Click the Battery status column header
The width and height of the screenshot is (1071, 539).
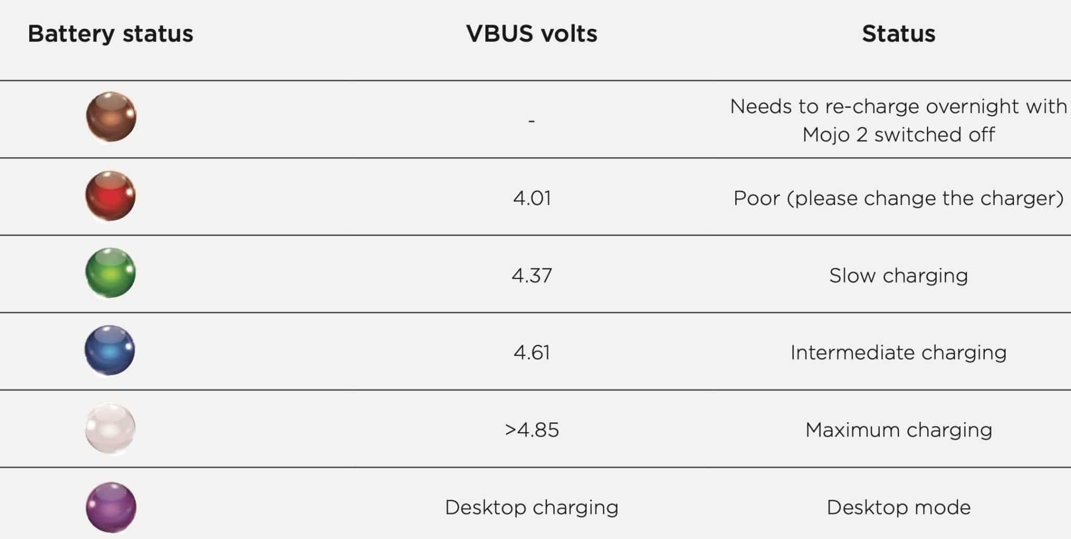click(110, 34)
